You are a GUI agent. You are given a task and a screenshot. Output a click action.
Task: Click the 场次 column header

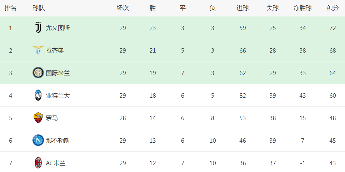[x=123, y=8]
